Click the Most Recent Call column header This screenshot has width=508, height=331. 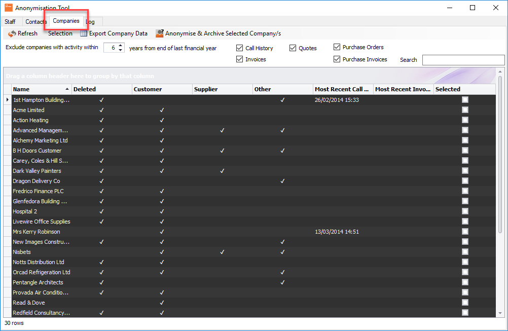[x=343, y=89]
